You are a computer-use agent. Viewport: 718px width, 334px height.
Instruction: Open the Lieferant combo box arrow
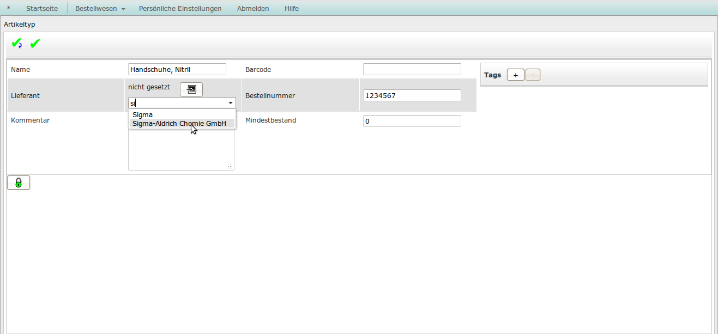(x=231, y=102)
